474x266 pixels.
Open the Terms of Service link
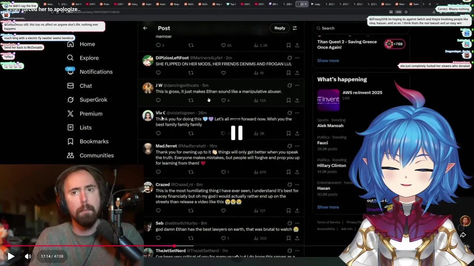328,222
